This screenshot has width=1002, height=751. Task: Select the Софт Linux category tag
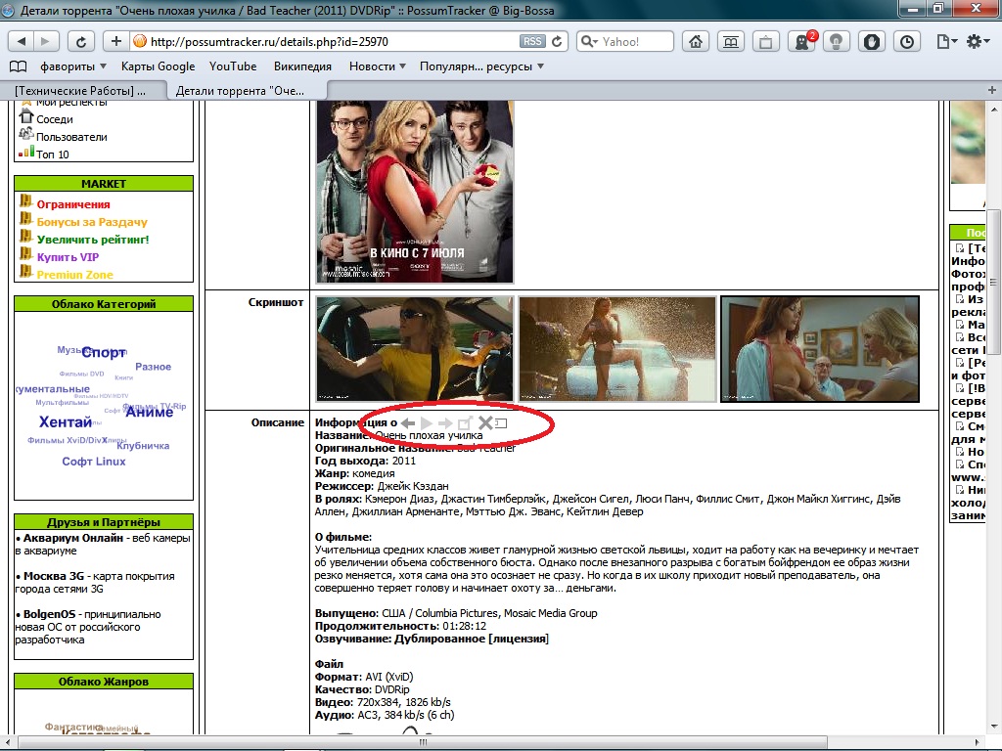(94, 462)
